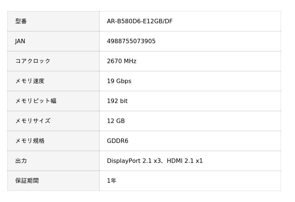
Task: Select the AR-B580D6-E12GB/DF model number
Action: [x=139, y=21]
